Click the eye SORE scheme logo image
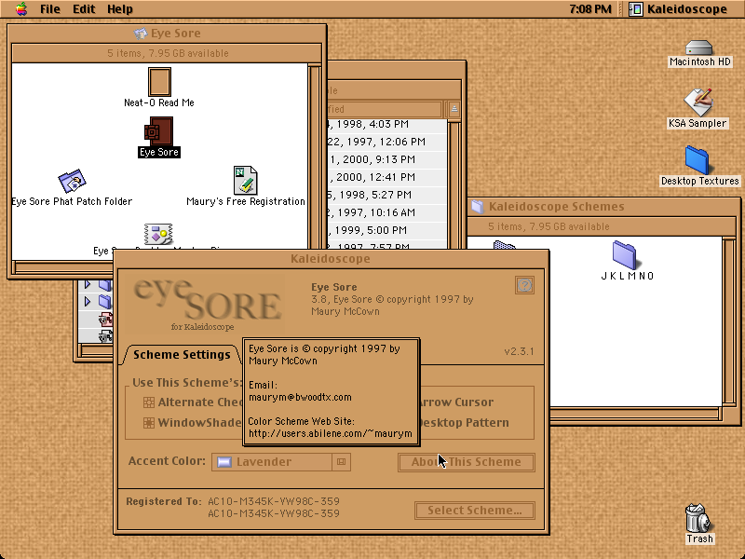This screenshot has width=745, height=559. tap(207, 305)
